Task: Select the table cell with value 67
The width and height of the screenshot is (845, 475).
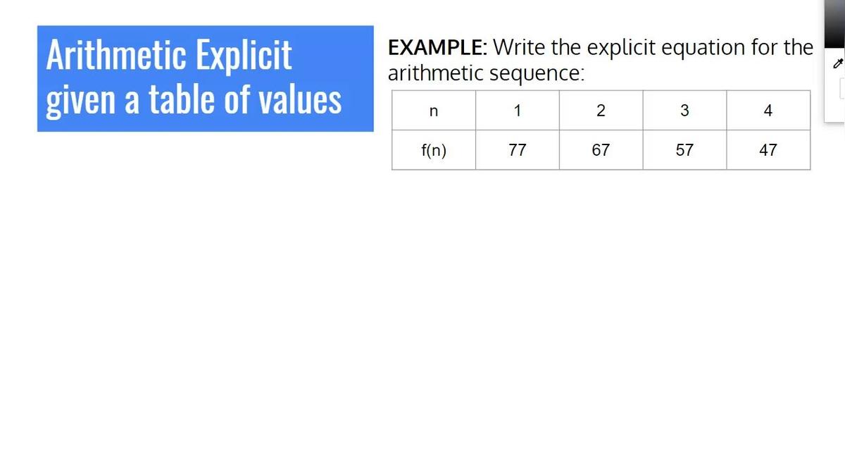Action: click(601, 150)
